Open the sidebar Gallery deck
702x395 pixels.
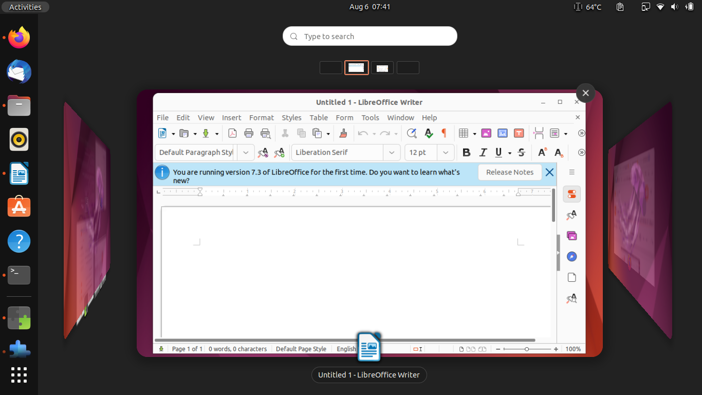[571, 236]
